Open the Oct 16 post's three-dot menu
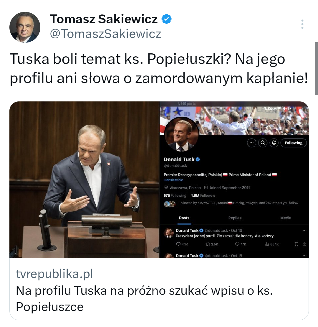The height and width of the screenshot is (327, 318). (x=304, y=230)
